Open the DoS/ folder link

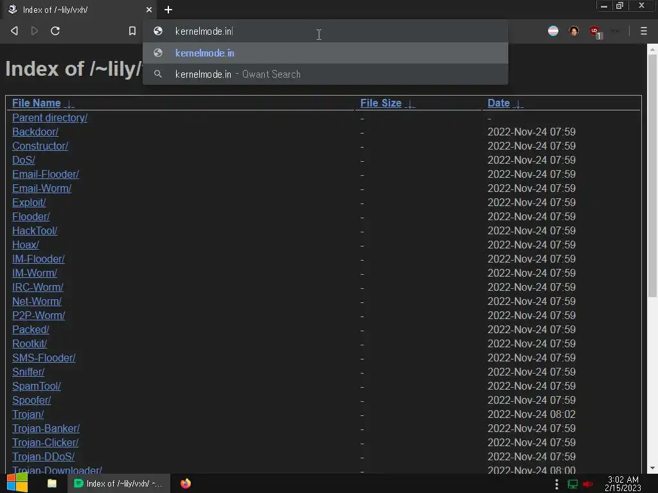(24, 160)
